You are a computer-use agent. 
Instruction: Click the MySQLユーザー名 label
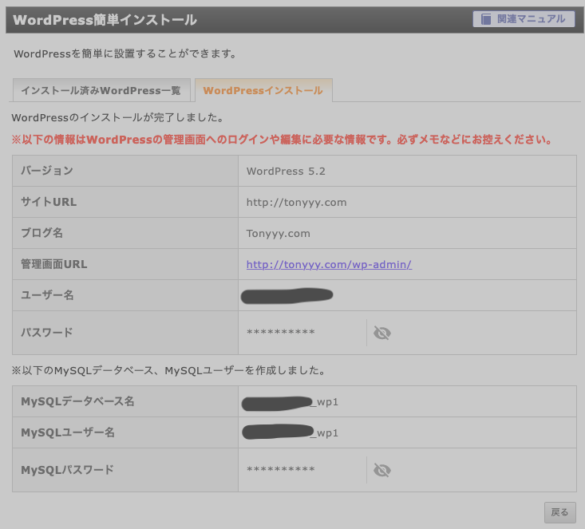coord(68,432)
